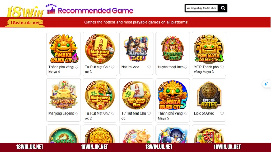Image resolution: width=271 pixels, height=152 pixels.
Task: Open the Tự Rút Mạt Chược 3 title
Action: [x=97, y=69]
